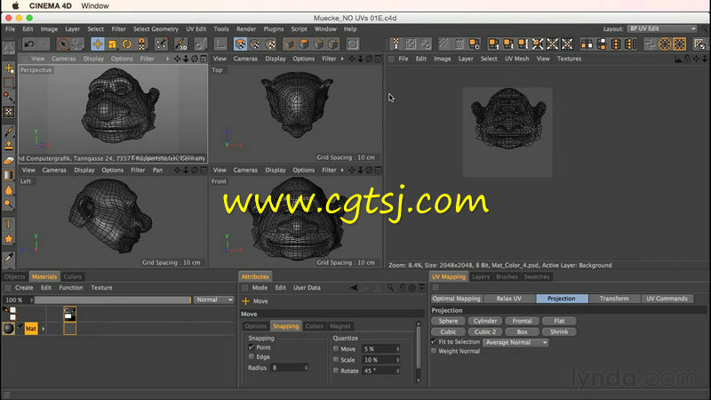Viewport: 711px width, 400px height.
Task: Select the Move tool in the top toolbar
Action: [x=97, y=44]
